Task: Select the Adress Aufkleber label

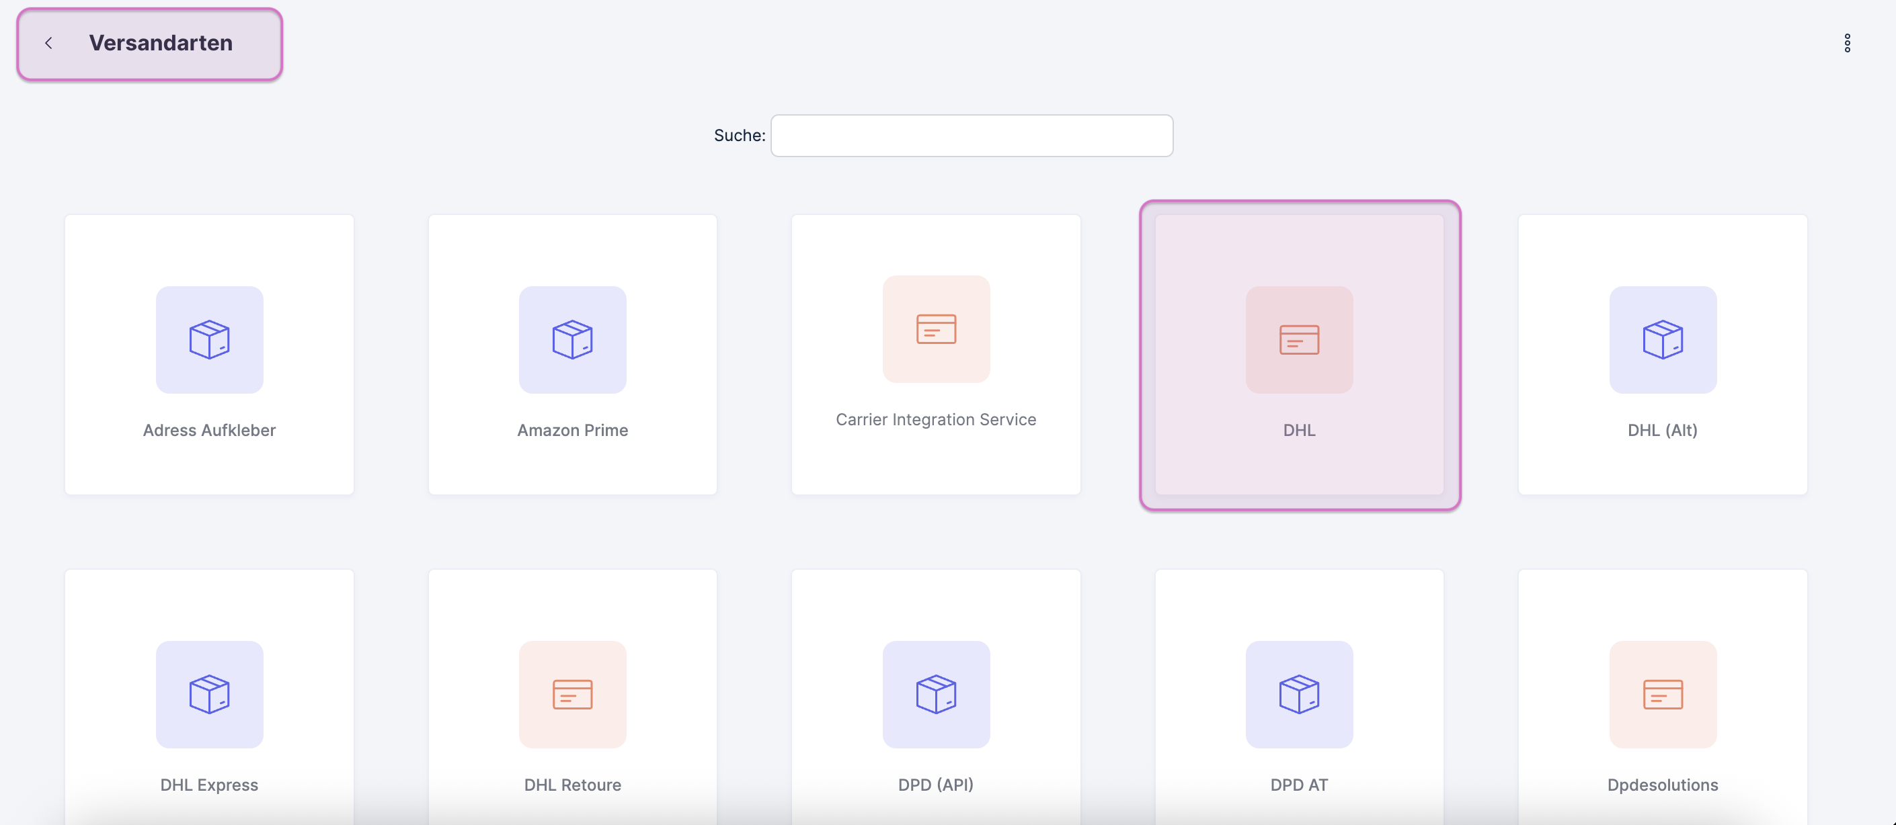Action: click(209, 430)
